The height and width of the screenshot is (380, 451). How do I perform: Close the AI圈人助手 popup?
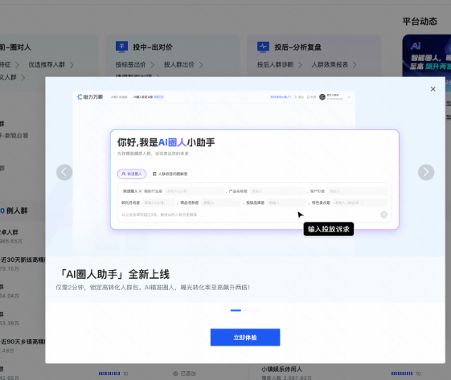click(433, 89)
